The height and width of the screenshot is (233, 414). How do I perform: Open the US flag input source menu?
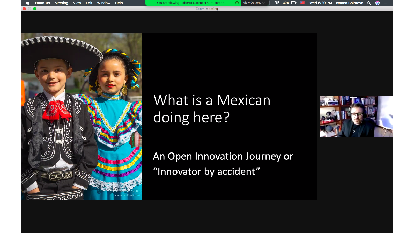pyautogui.click(x=302, y=3)
